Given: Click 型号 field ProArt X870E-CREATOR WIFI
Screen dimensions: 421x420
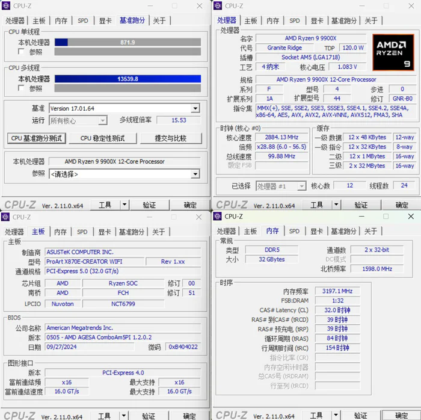Looking at the screenshot, I should pyautogui.click(x=94, y=261).
